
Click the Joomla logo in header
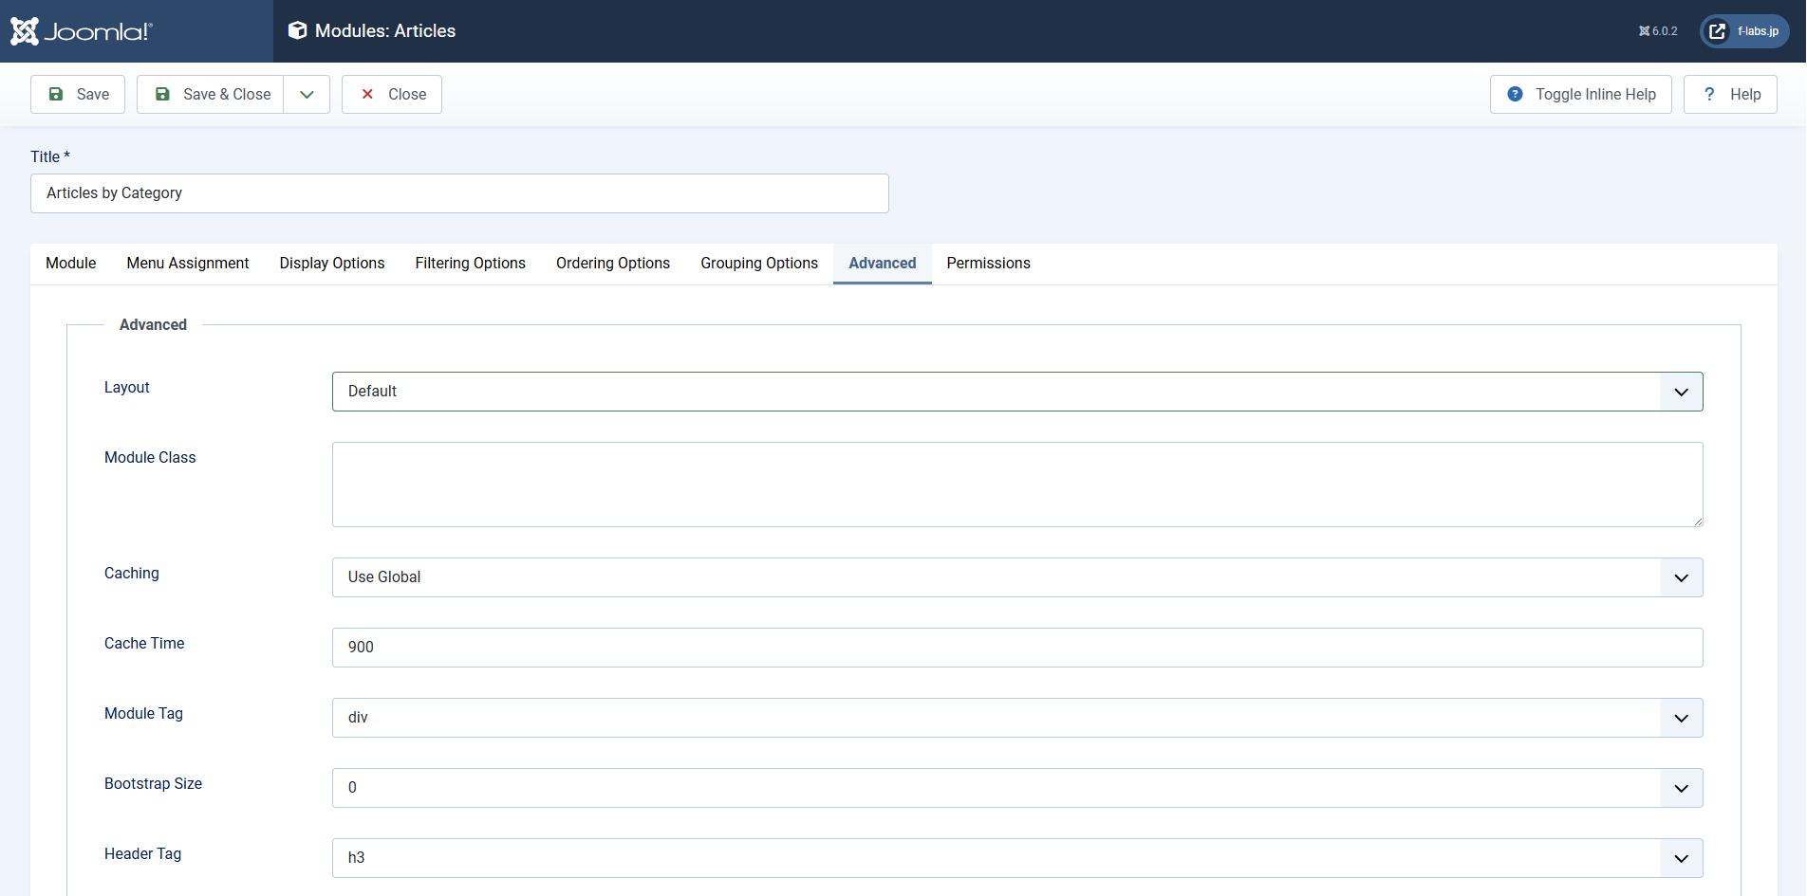tap(82, 31)
